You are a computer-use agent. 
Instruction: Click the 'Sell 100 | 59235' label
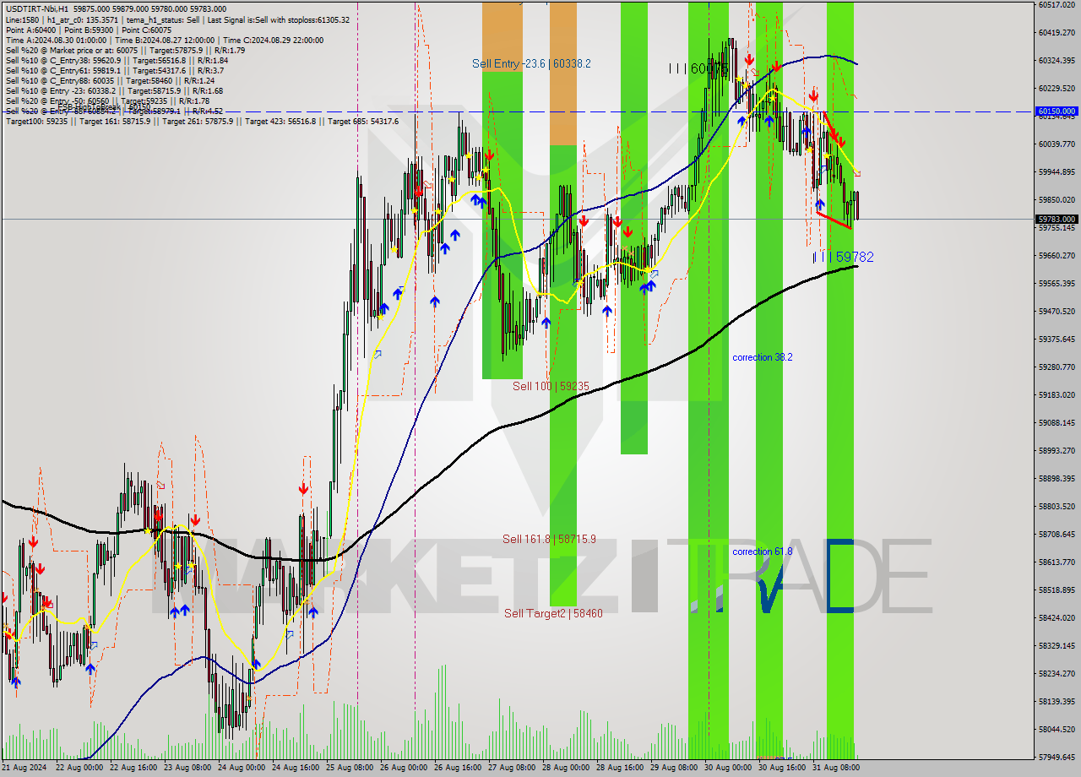(551, 386)
